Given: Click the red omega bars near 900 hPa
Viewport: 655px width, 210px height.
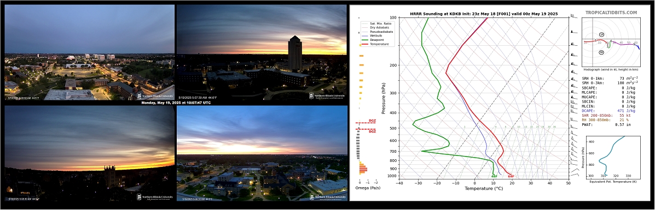Looking at the screenshot, I should tap(363, 169).
